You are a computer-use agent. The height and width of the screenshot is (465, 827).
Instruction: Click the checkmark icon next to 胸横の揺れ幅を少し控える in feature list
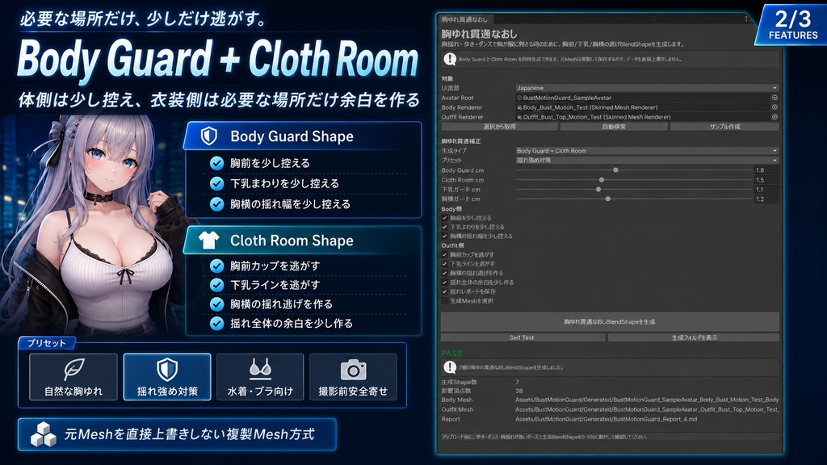(x=216, y=204)
